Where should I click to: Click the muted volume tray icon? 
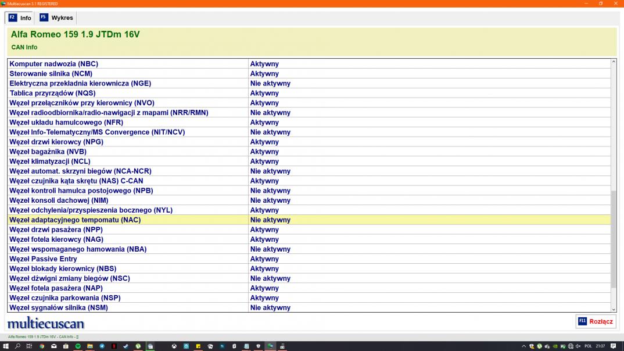pos(578,346)
